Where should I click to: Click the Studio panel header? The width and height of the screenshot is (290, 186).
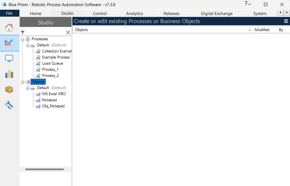(46, 22)
